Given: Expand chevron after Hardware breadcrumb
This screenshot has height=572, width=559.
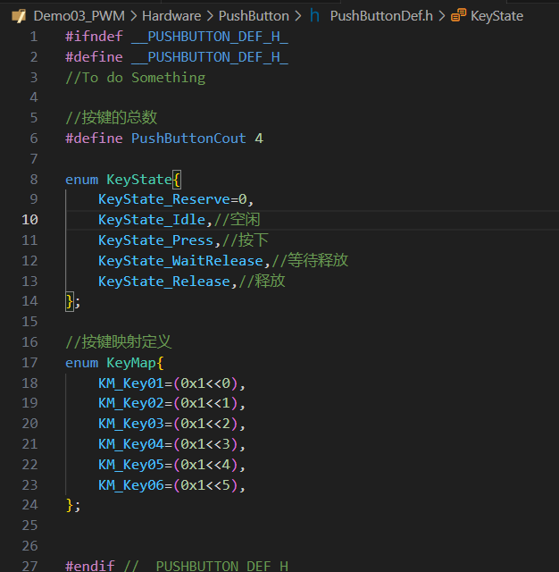Looking at the screenshot, I should 210,16.
